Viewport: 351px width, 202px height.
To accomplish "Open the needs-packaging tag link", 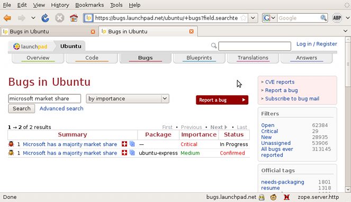I will (x=283, y=182).
